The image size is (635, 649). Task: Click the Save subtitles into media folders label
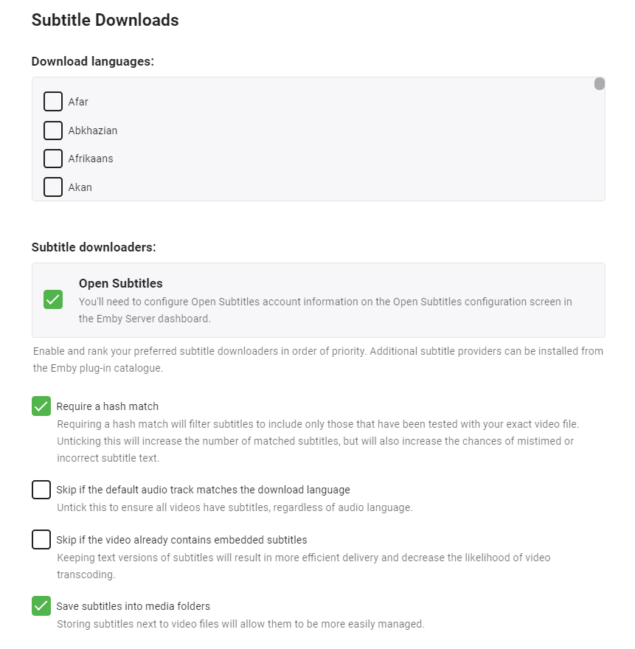tap(133, 606)
